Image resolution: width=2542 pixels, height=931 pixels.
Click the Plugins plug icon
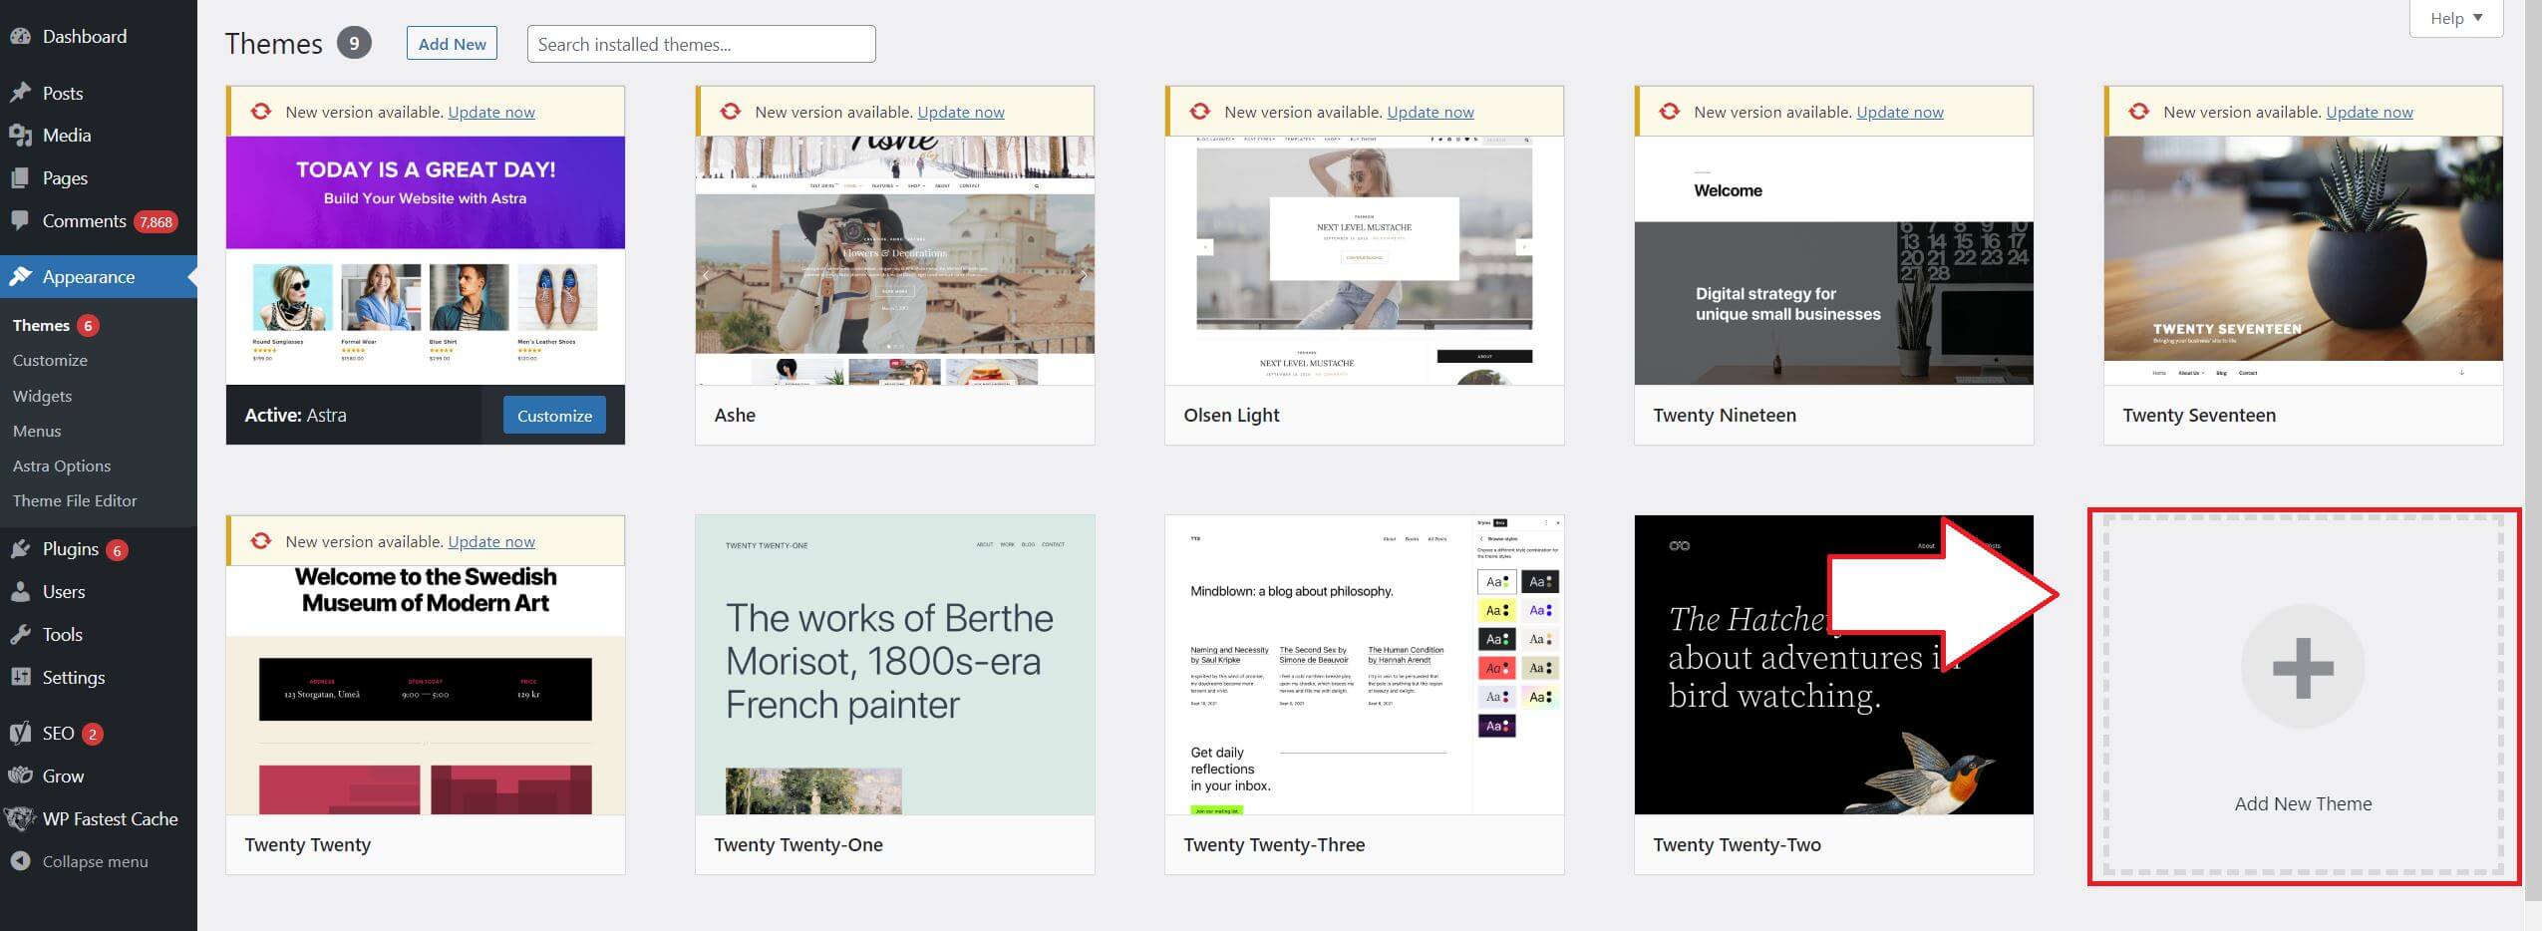(20, 549)
